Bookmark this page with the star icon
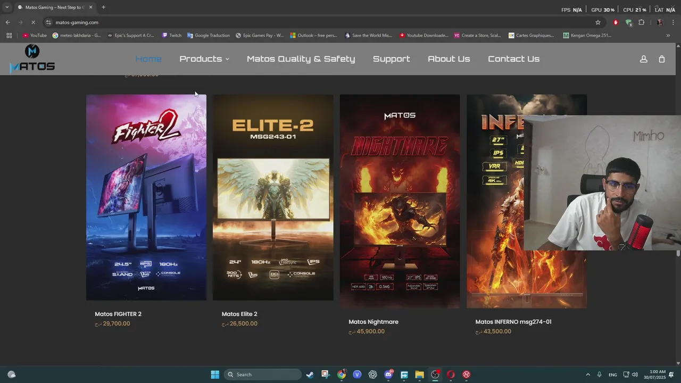The width and height of the screenshot is (681, 383). [598, 22]
